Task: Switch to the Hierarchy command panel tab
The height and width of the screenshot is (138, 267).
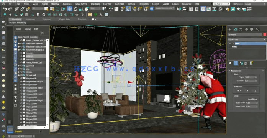Action: [241, 29]
